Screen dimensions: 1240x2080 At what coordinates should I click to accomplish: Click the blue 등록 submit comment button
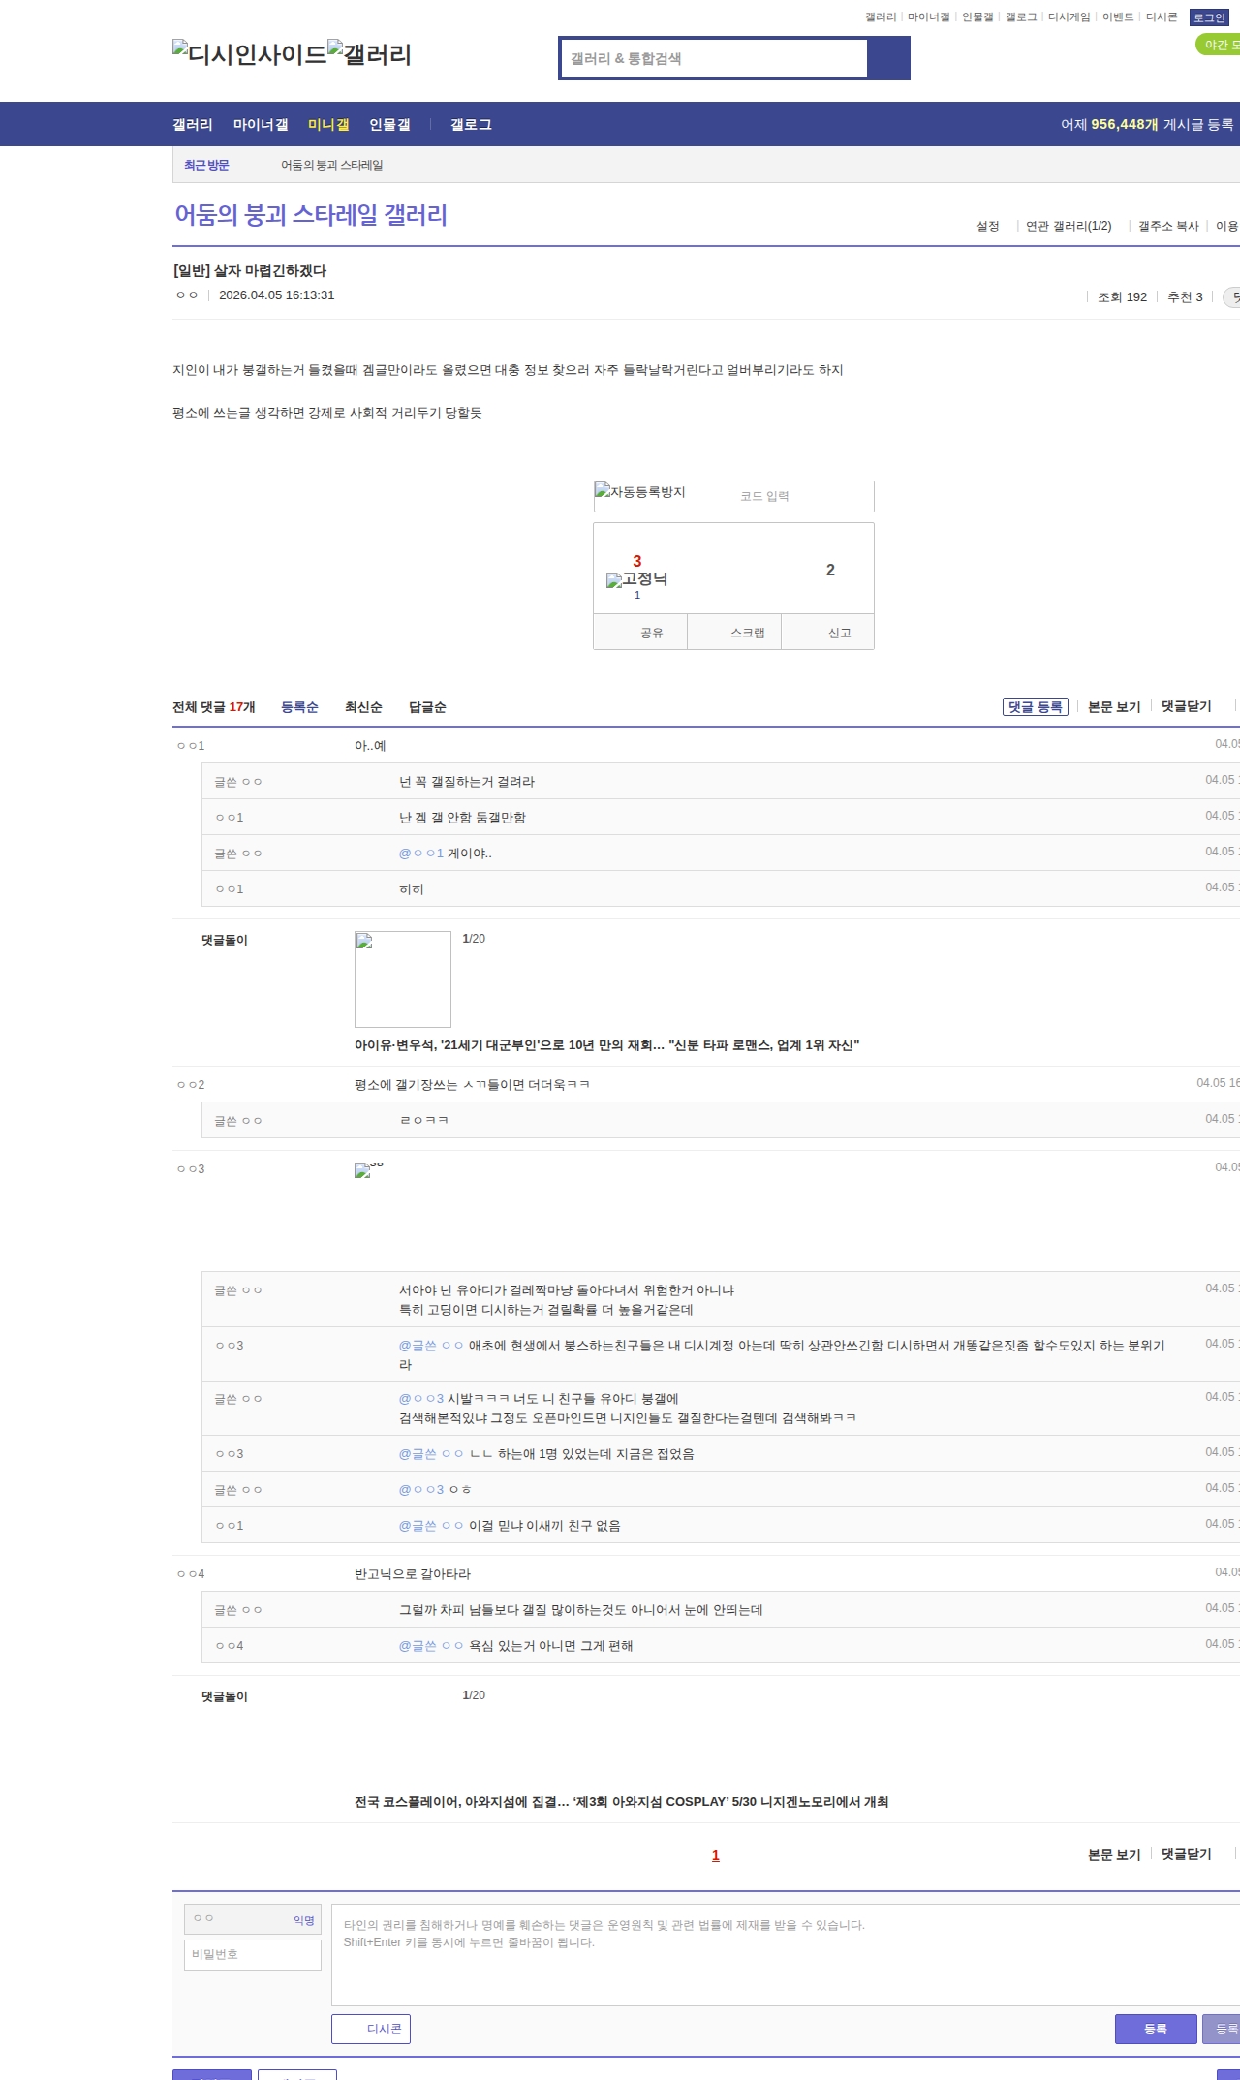1155,2029
